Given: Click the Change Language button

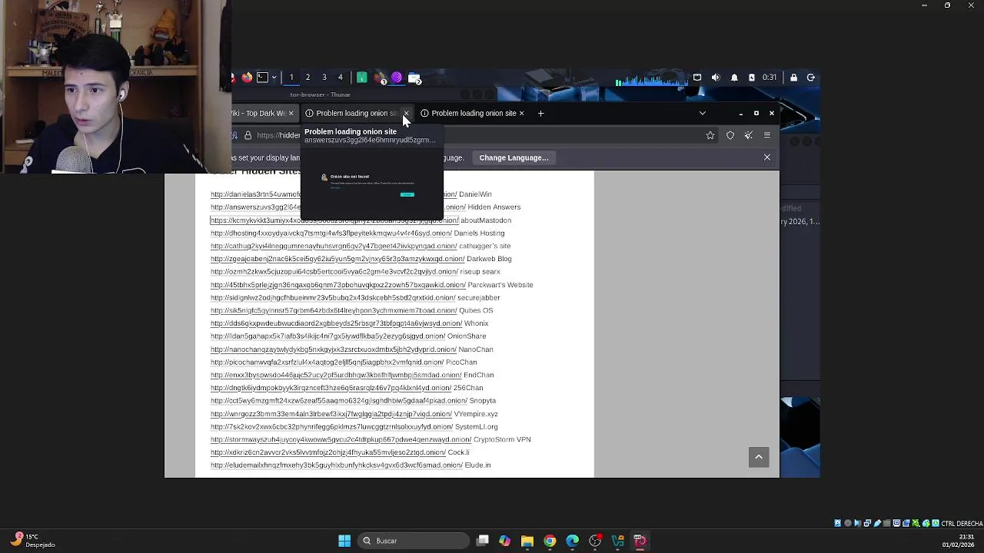Looking at the screenshot, I should pos(514,158).
